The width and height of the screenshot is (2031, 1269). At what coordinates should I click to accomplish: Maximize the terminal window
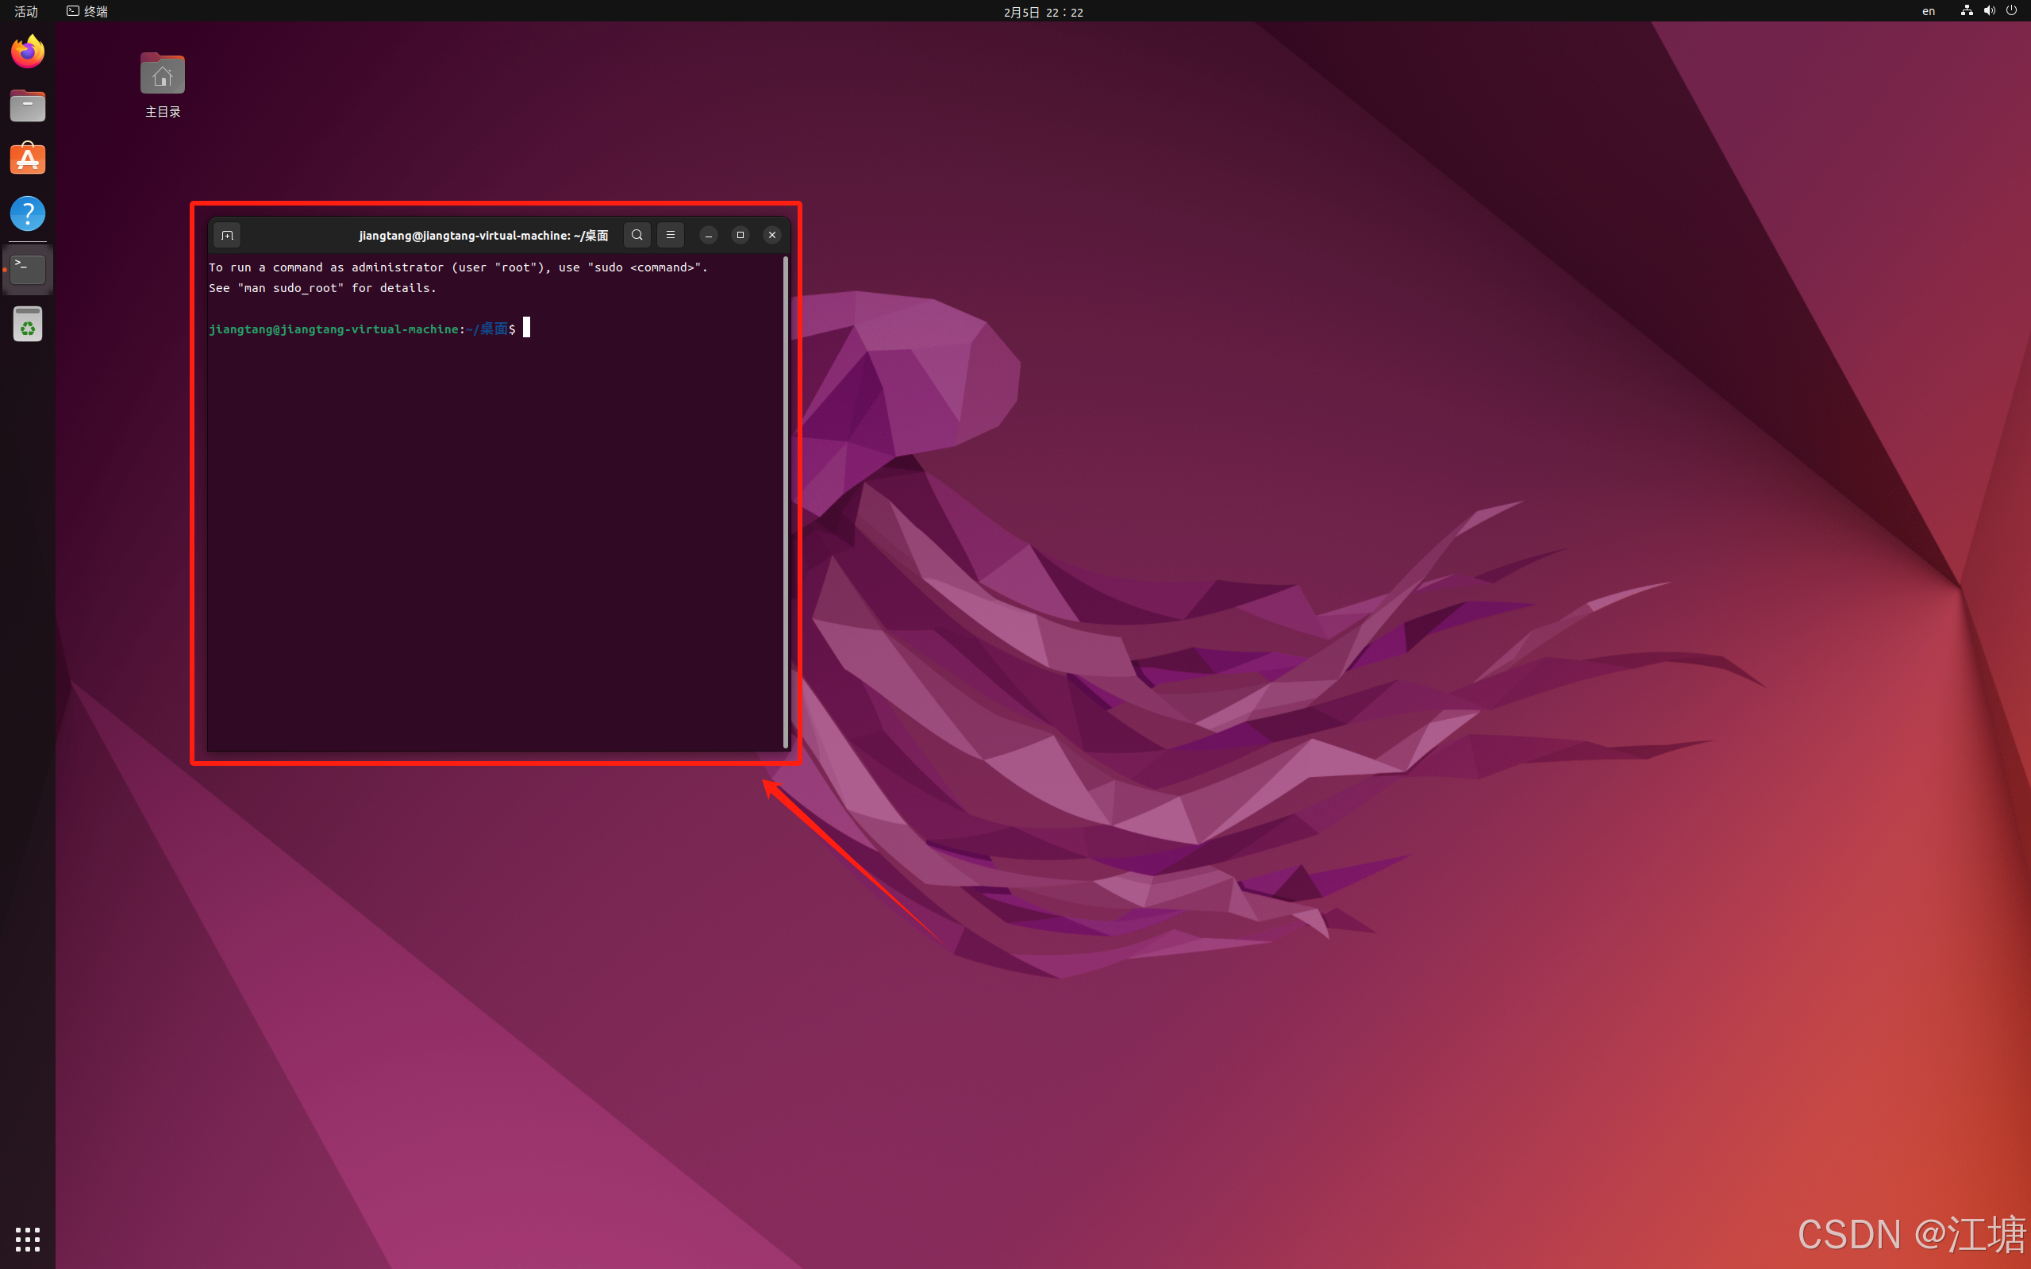tap(740, 235)
